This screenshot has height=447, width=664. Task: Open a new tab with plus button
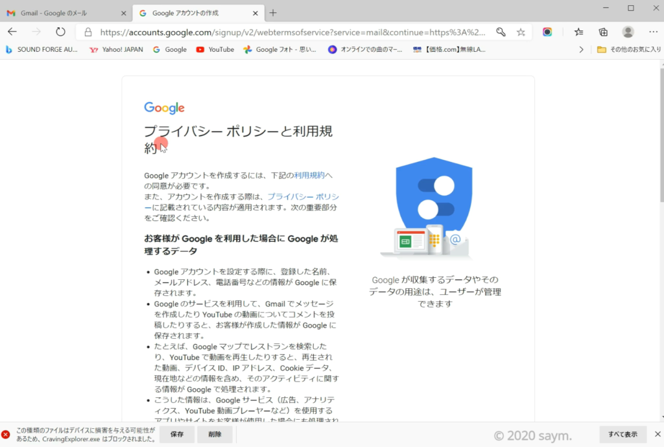(273, 13)
